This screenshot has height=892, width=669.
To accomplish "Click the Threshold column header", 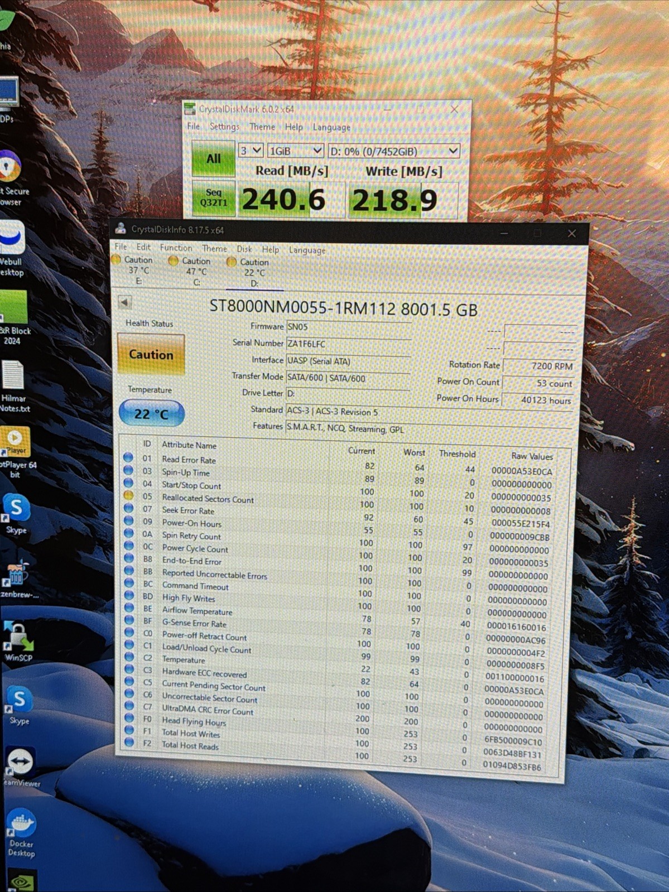I will (x=457, y=454).
